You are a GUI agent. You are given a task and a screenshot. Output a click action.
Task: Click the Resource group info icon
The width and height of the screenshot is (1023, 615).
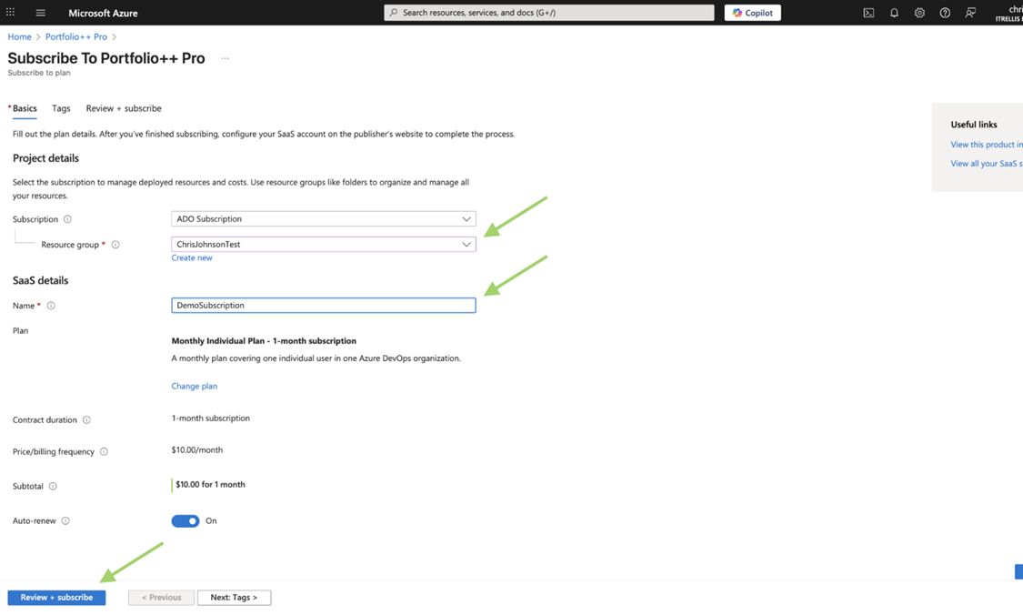(115, 244)
